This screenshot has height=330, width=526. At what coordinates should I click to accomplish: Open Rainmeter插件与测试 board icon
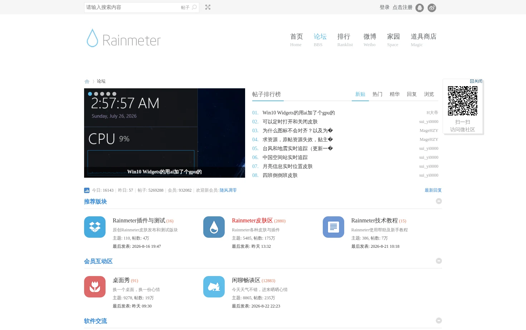click(95, 227)
